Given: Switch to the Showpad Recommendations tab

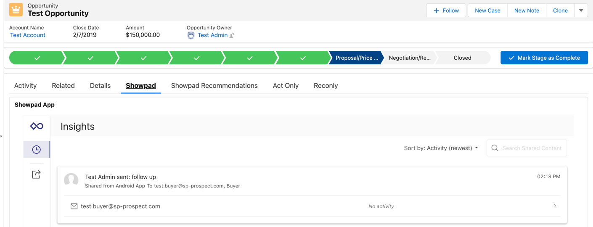Looking at the screenshot, I should point(214,85).
